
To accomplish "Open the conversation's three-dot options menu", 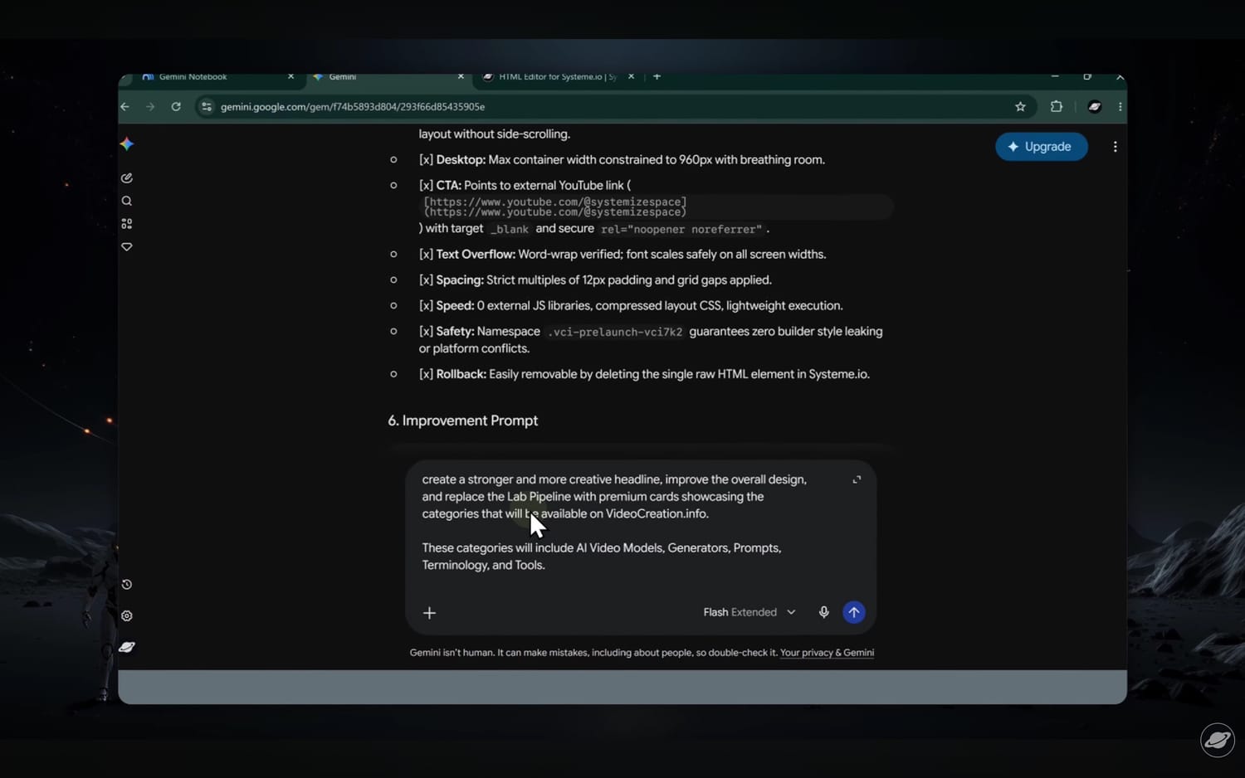I will (1115, 147).
